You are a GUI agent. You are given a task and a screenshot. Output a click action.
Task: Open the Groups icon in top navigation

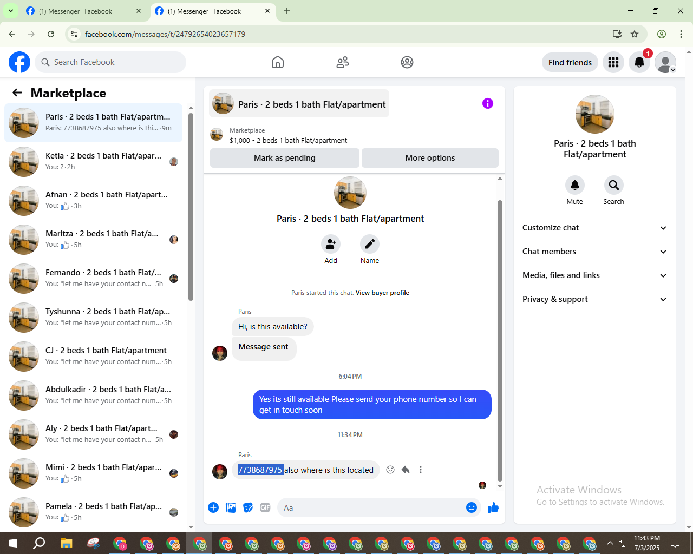pos(407,62)
